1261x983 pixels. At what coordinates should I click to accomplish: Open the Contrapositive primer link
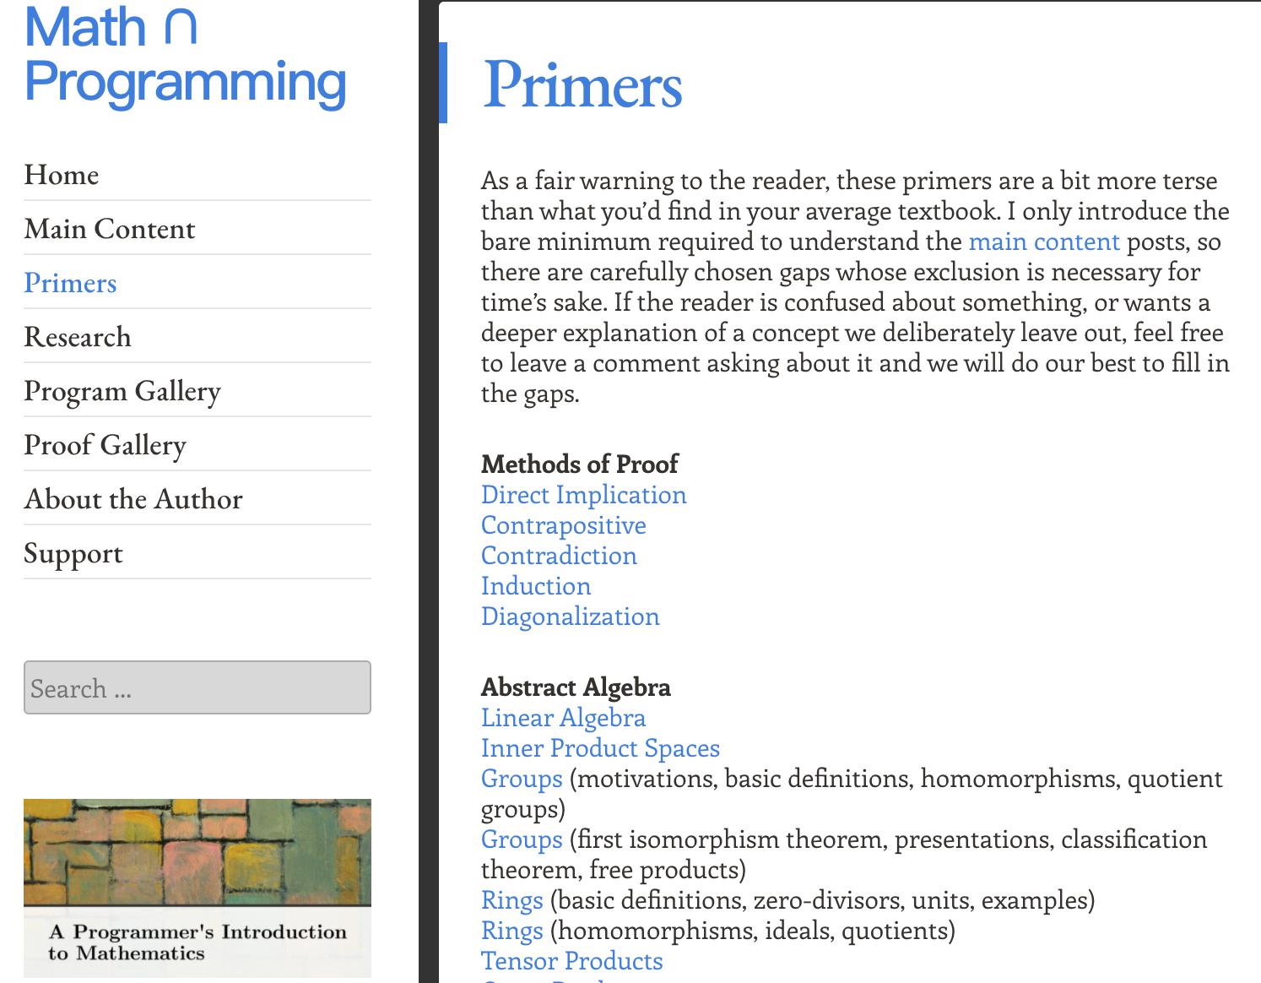(563, 525)
